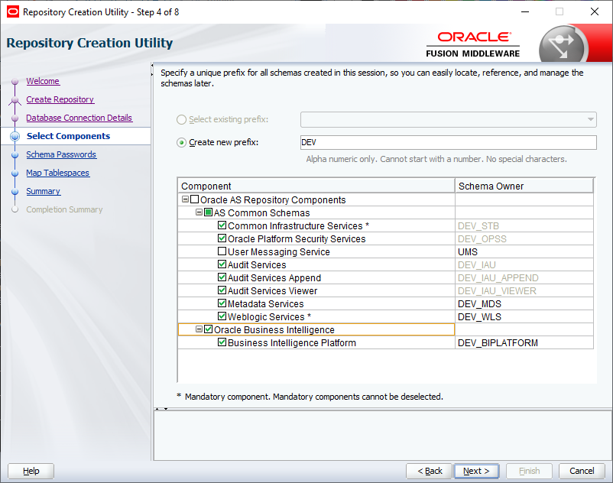
Task: Uncheck Audit Services Append
Action: click(222, 277)
